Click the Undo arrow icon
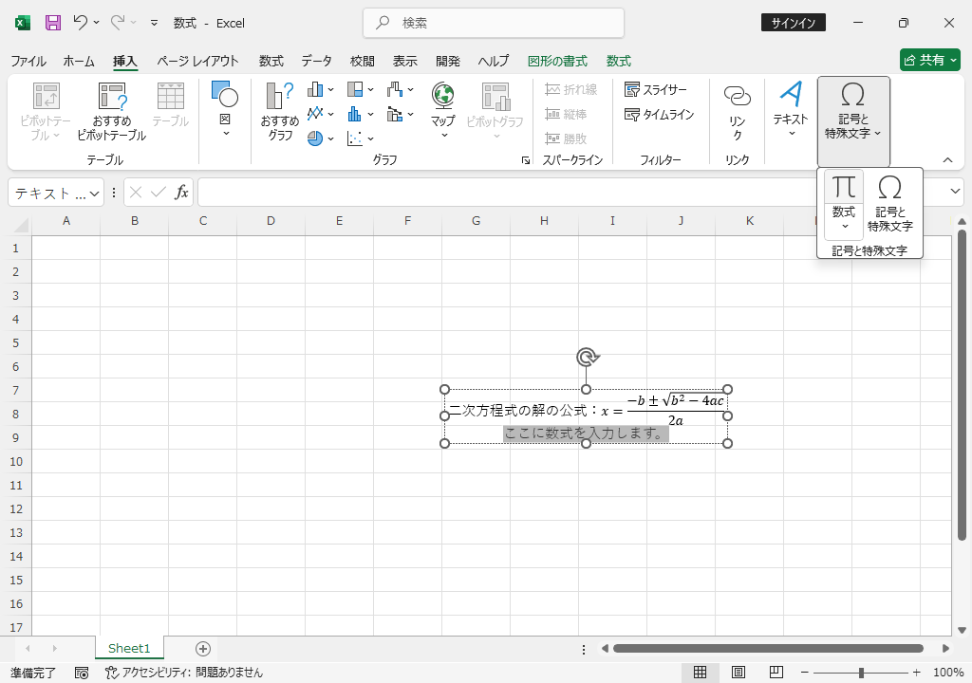Screen dimensions: 972x683 (80, 23)
